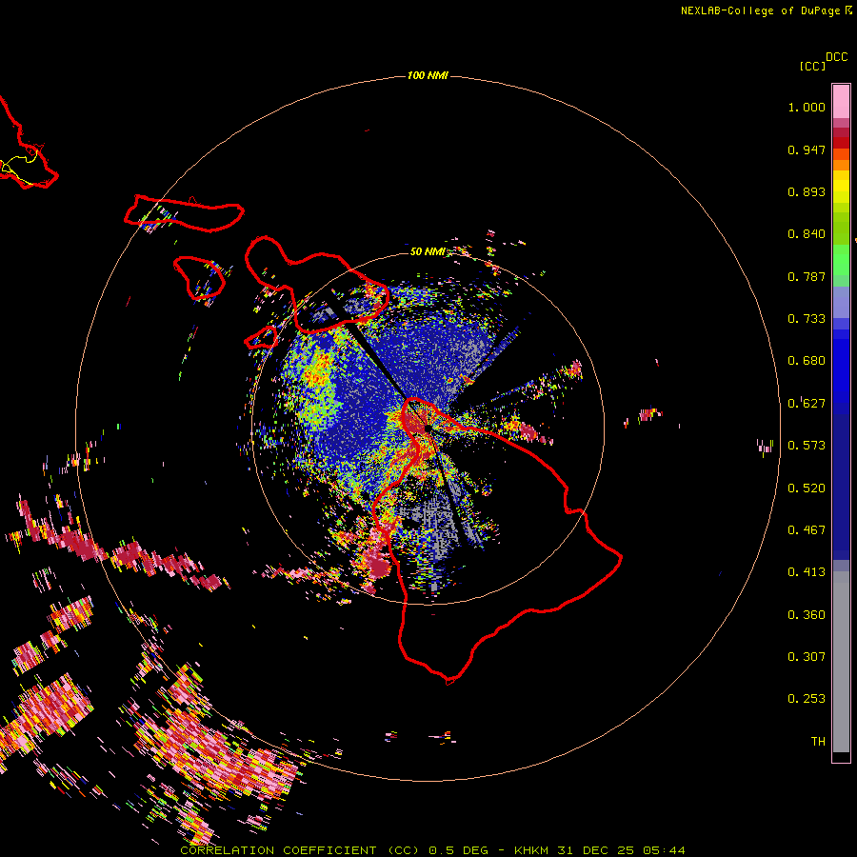
Task: Click the 0.253 scale value
Action: point(807,699)
